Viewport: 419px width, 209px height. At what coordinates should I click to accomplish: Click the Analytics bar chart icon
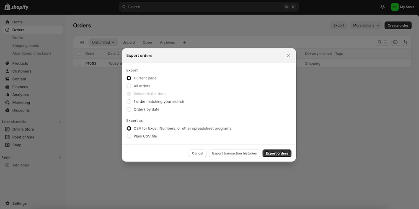point(7,95)
